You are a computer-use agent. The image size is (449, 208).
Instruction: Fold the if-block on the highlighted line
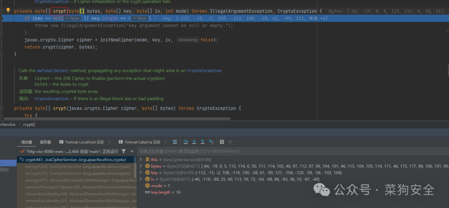click(2, 18)
